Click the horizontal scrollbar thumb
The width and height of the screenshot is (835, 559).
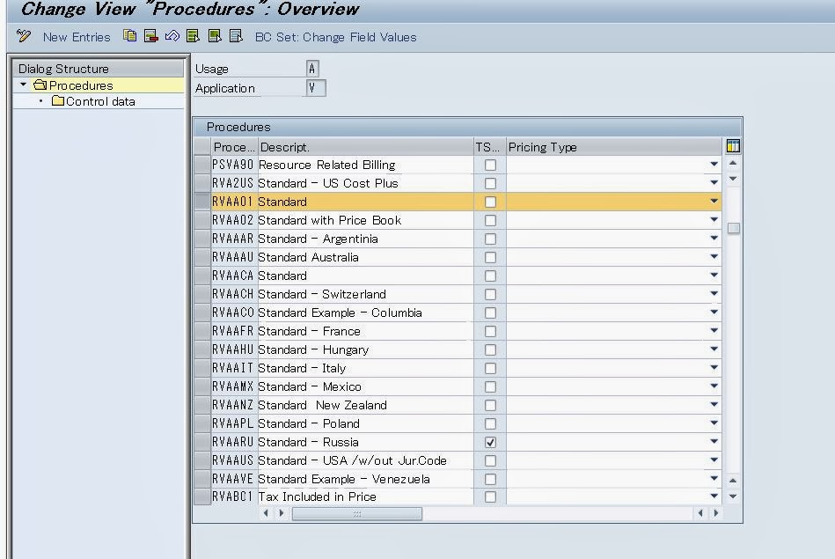(x=357, y=514)
